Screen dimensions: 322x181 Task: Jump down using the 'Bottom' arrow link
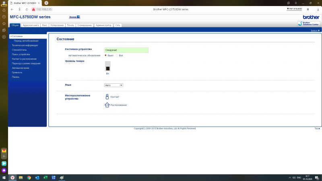pos(316,30)
